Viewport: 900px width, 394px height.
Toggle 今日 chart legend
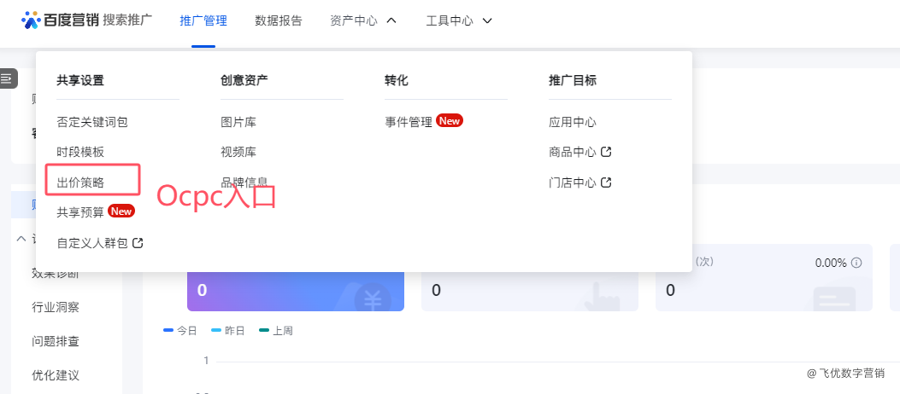point(180,330)
